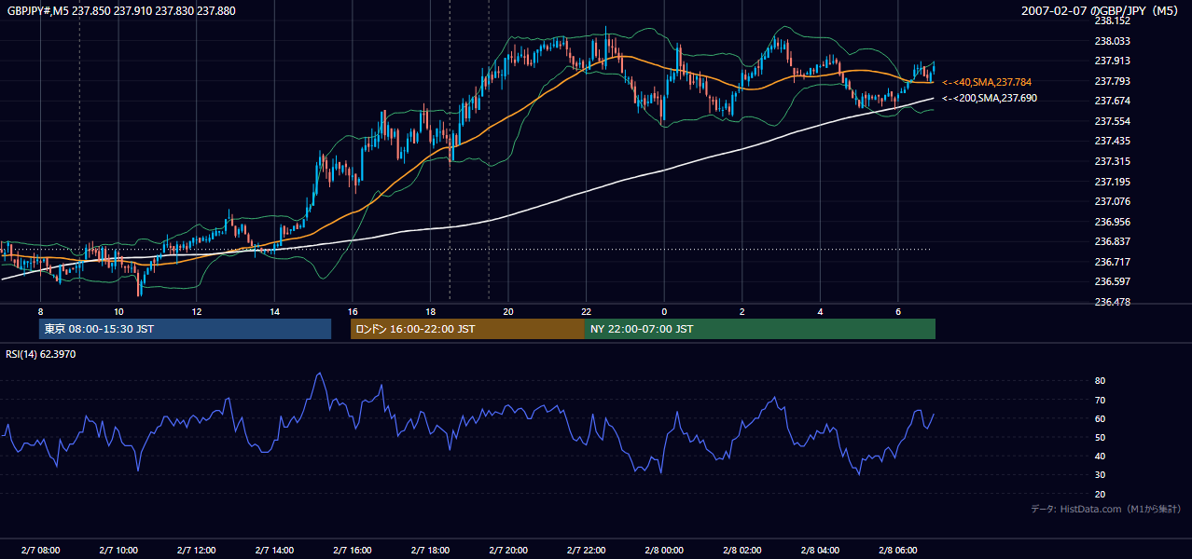Click the 237.913 price axis label
Viewport: 1192px width, 559px height.
(x=1112, y=61)
